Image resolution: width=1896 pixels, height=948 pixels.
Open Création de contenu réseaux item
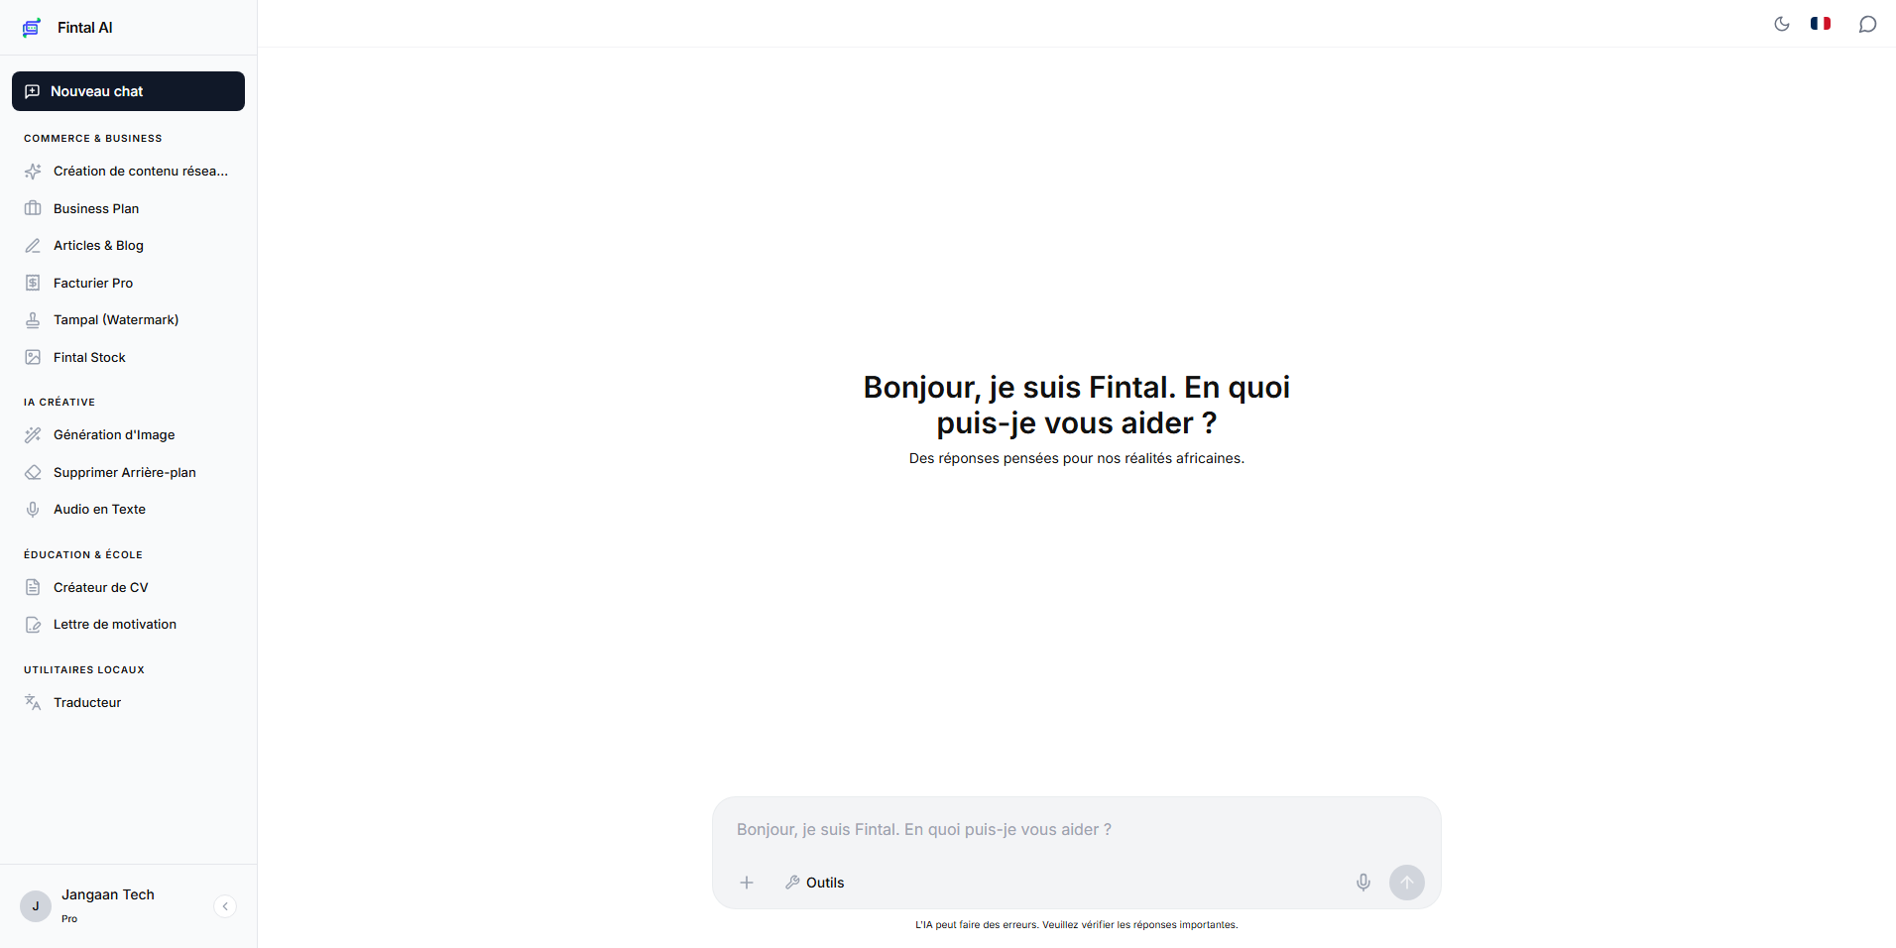(128, 172)
